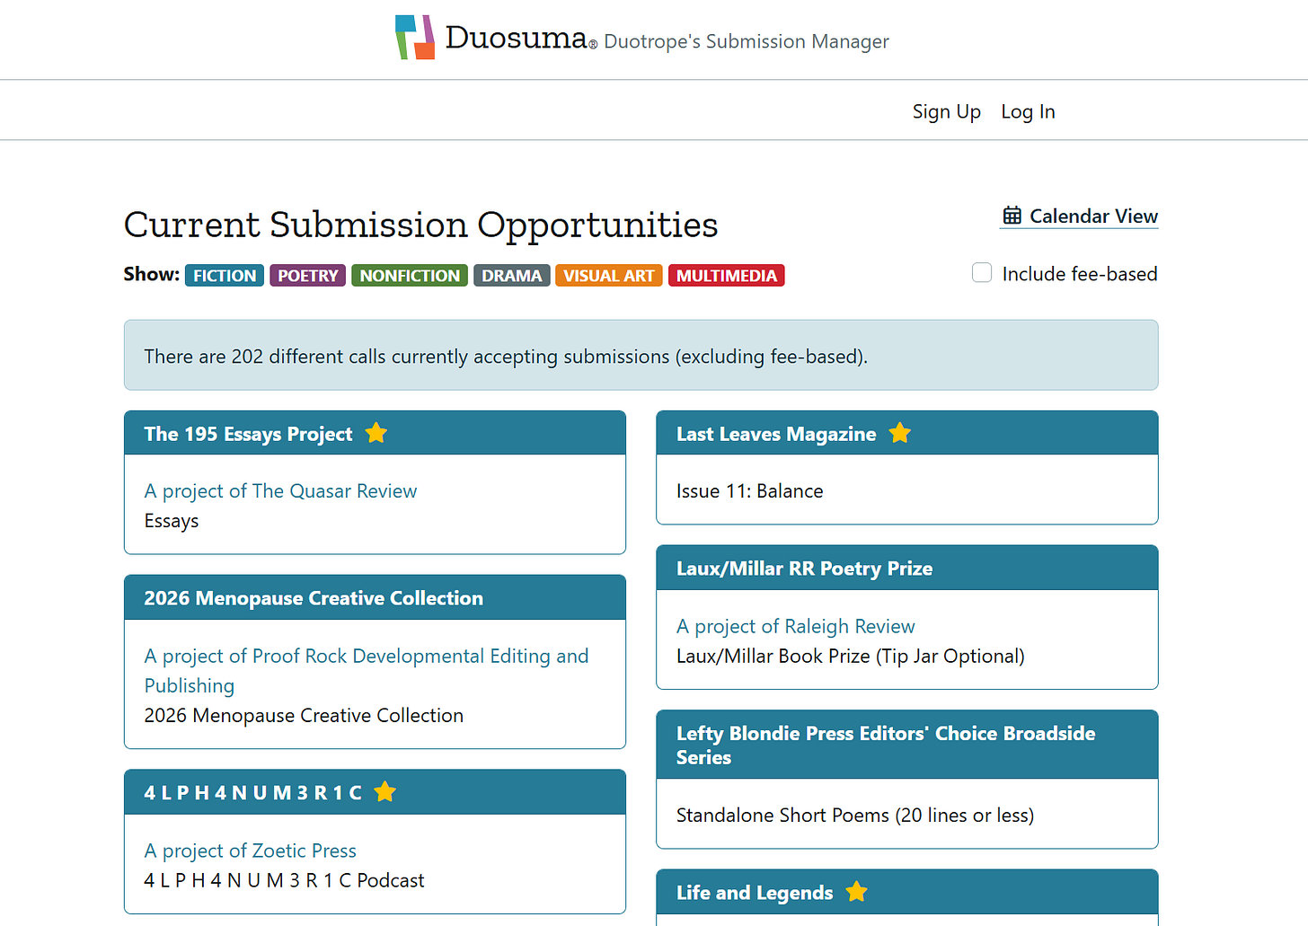The height and width of the screenshot is (926, 1308).
Task: Toggle the DRAMA filter tag
Action: pyautogui.click(x=511, y=275)
